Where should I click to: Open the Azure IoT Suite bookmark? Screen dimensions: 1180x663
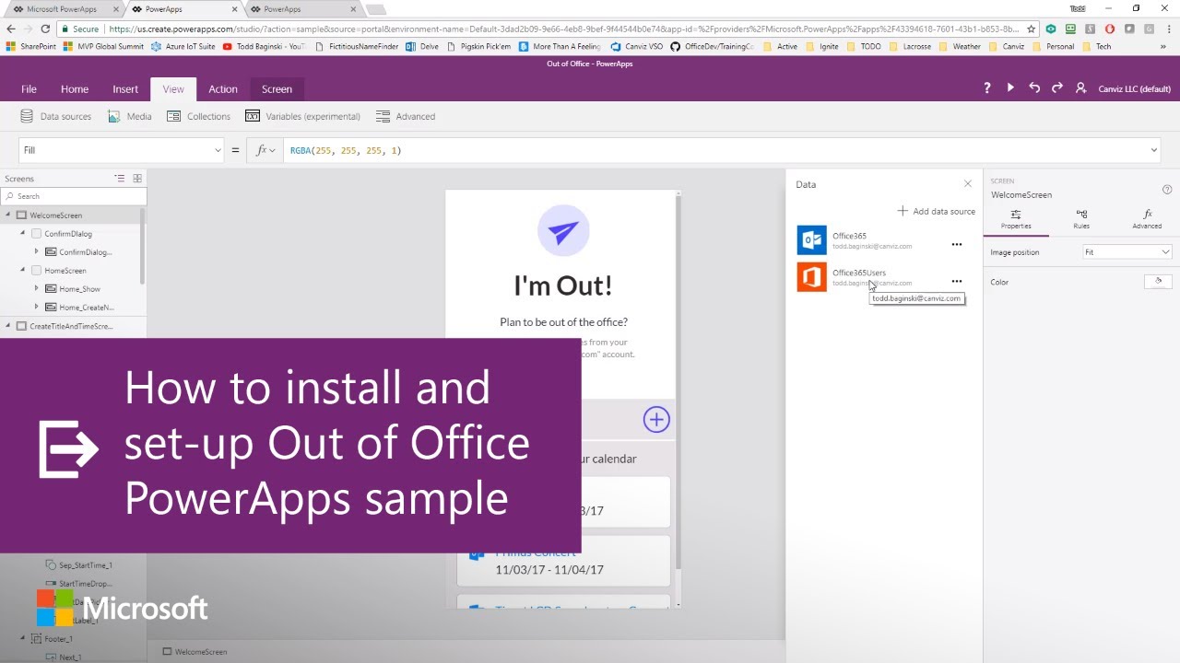click(x=183, y=46)
